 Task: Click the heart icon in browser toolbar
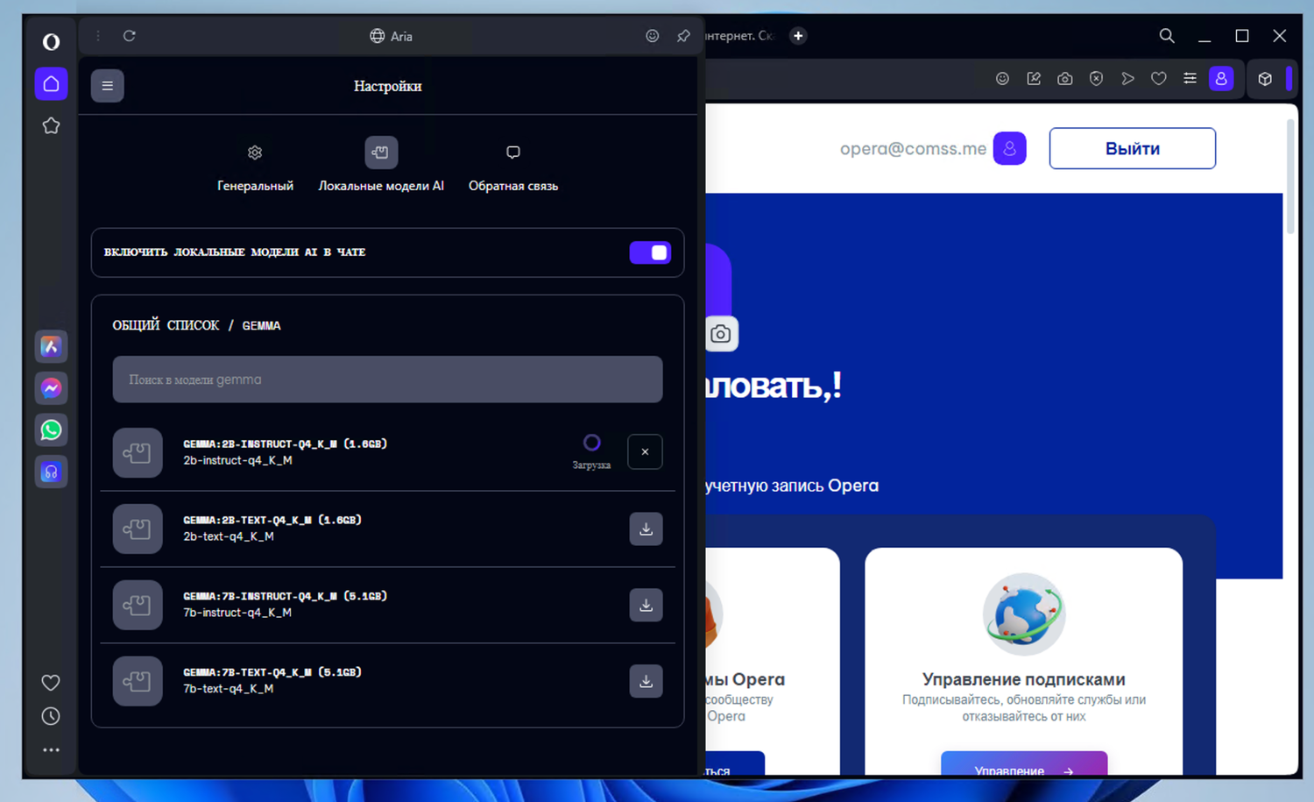click(1159, 79)
